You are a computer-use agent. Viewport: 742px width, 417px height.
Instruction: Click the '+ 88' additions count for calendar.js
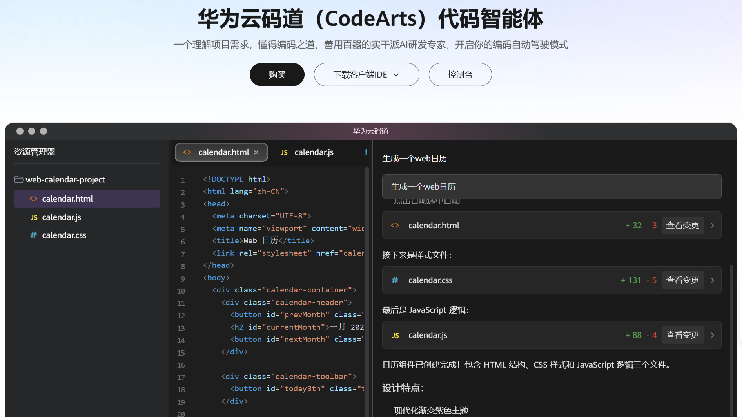tap(633, 335)
